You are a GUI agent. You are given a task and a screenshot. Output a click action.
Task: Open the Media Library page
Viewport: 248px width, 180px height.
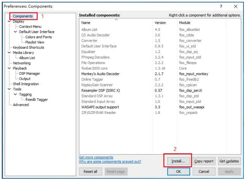point(23,53)
